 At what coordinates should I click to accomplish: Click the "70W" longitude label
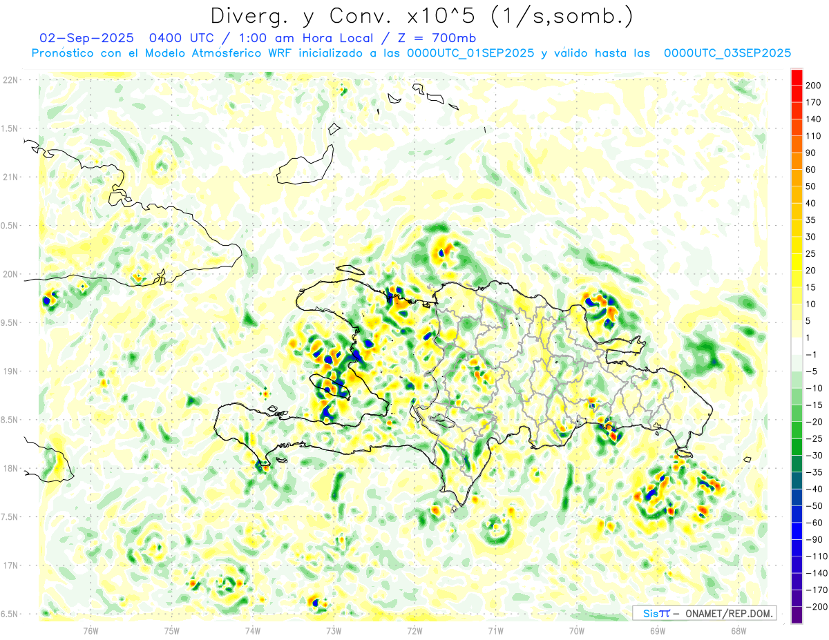[577, 631]
